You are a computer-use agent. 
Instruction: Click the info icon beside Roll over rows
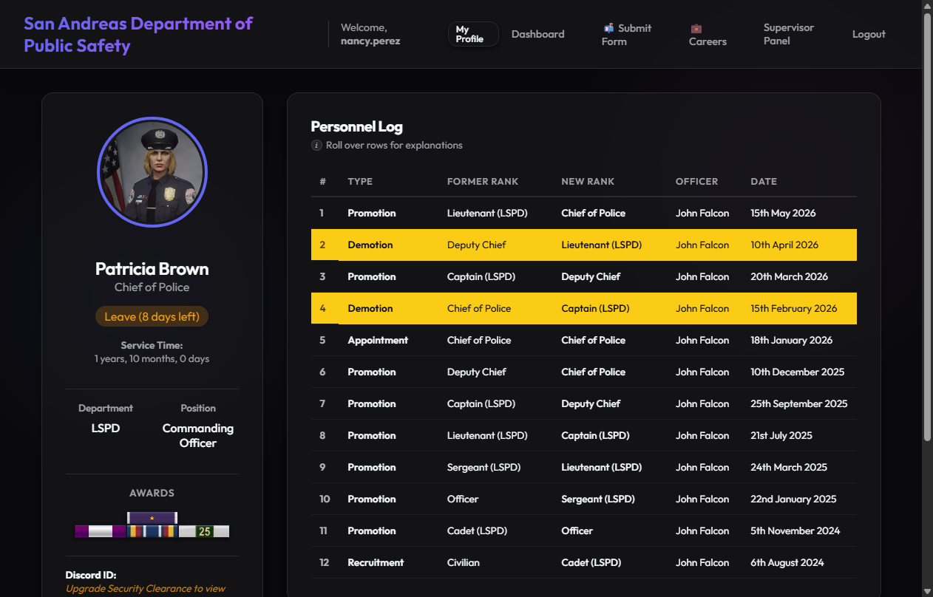(316, 146)
